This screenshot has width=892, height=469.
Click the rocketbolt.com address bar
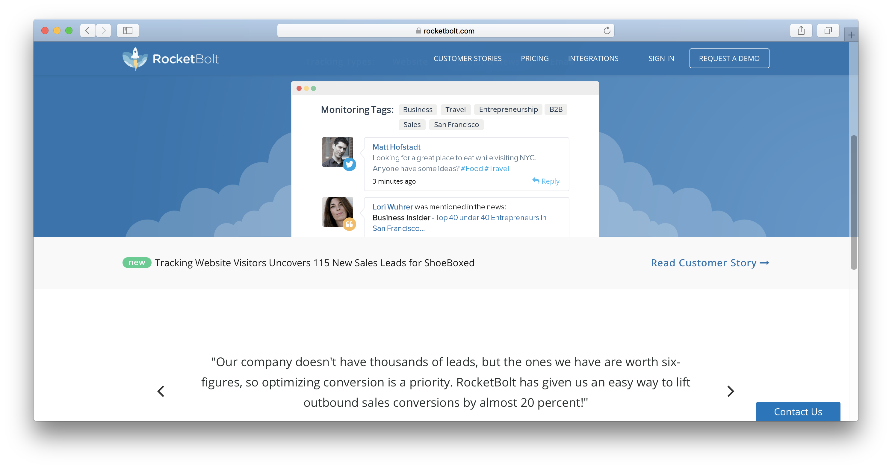tap(446, 31)
